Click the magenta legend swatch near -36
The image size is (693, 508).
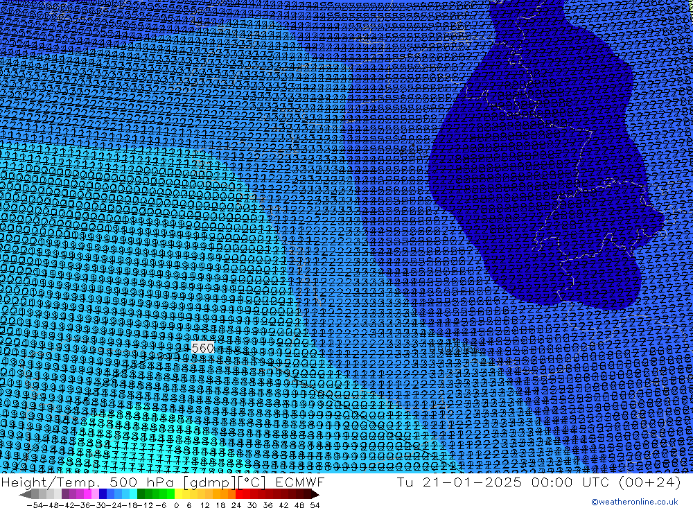87,493
